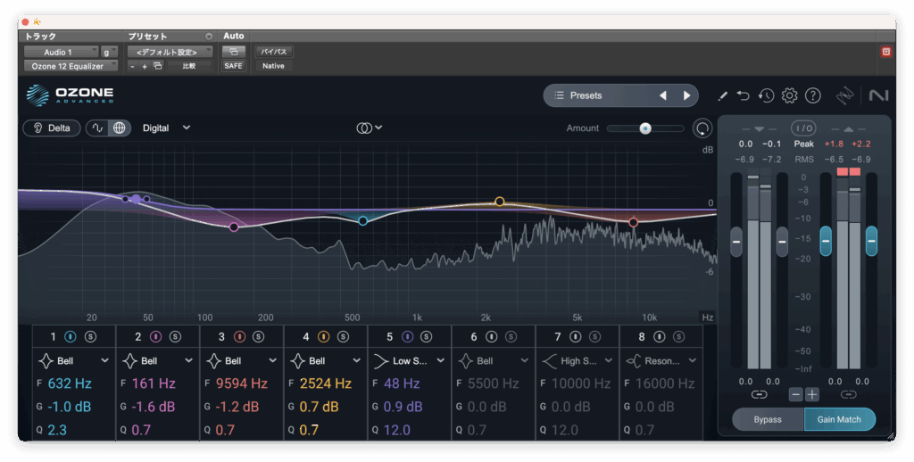Viewport: 914px width, 462px height.
Task: Open the help question mark icon
Action: pyautogui.click(x=812, y=95)
